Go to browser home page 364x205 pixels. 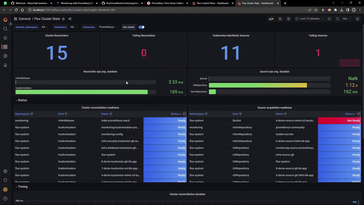click(22, 10)
